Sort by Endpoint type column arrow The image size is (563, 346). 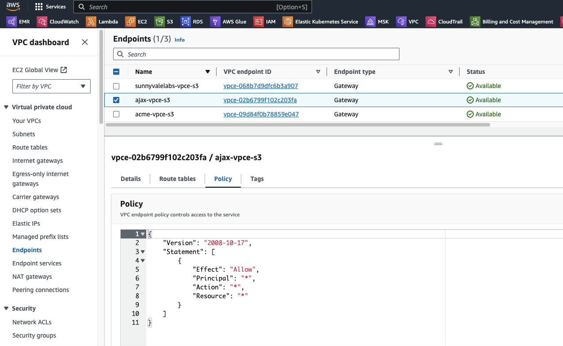451,72
